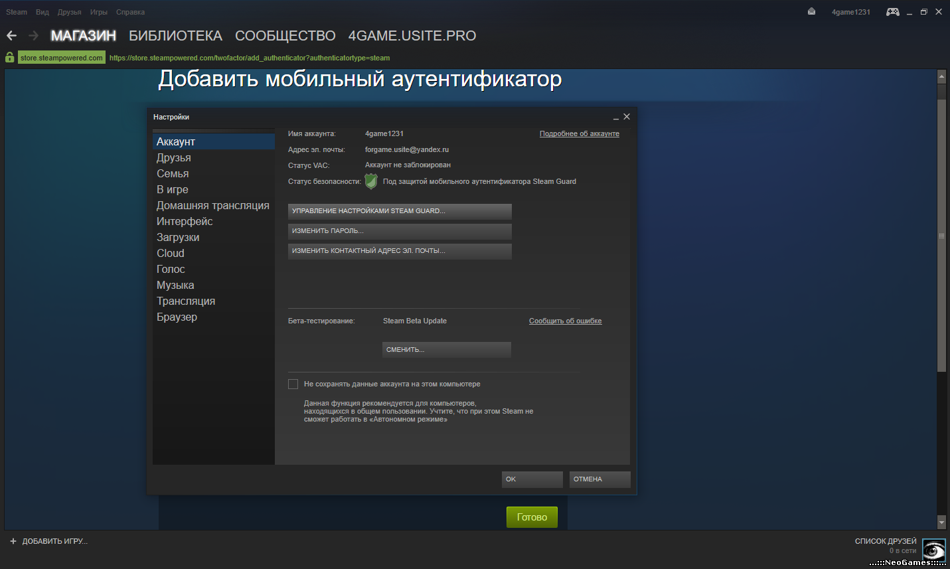Click the '4game1231' account name value in dialog
This screenshot has height=569, width=950.
(x=384, y=133)
